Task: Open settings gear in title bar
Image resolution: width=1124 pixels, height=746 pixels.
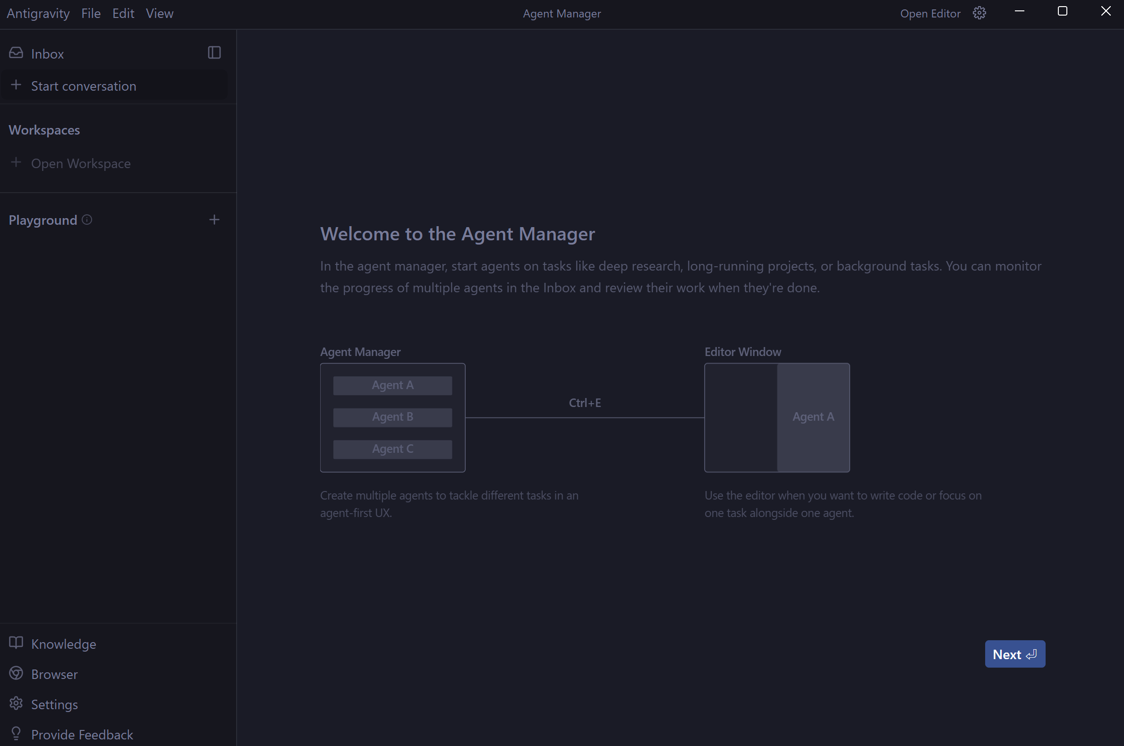Action: point(979,13)
